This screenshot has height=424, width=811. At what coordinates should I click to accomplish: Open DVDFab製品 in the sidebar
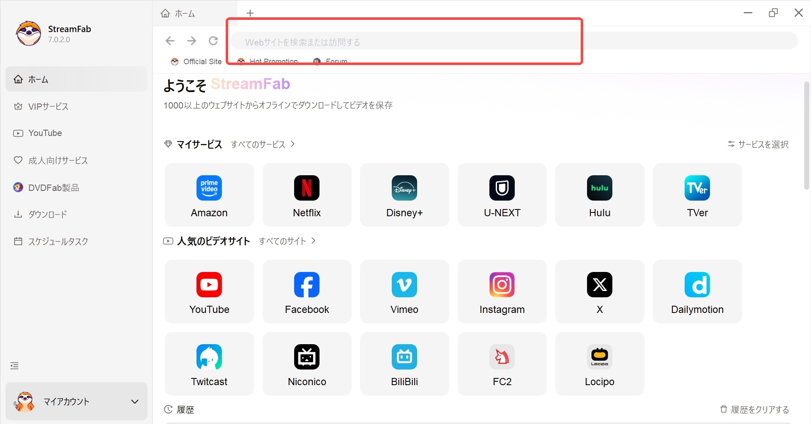click(76, 188)
